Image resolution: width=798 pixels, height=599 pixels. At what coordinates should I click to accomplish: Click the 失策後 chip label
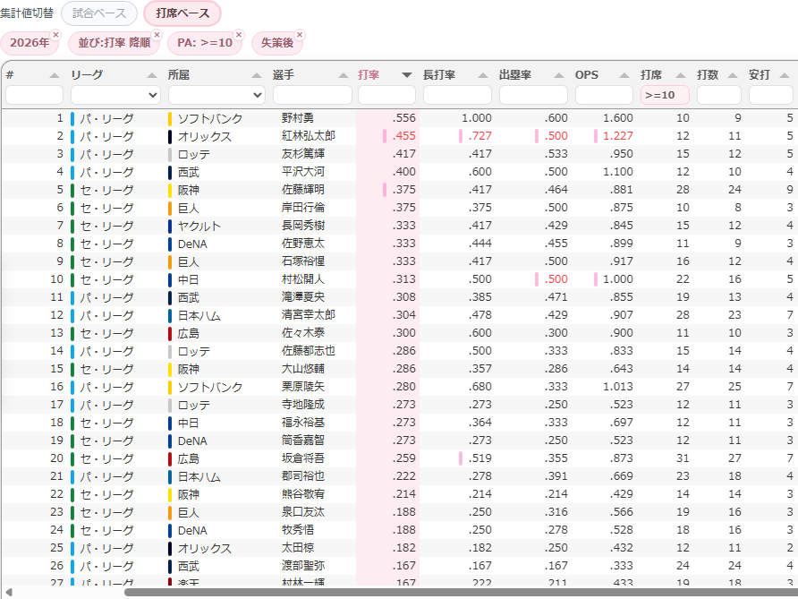point(277,43)
